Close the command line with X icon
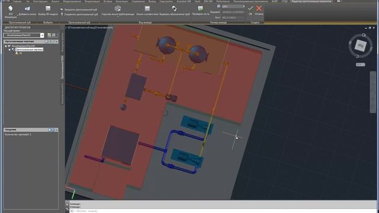 pyautogui.click(x=67, y=204)
